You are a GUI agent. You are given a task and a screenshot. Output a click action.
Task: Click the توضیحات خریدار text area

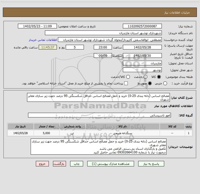99,147
